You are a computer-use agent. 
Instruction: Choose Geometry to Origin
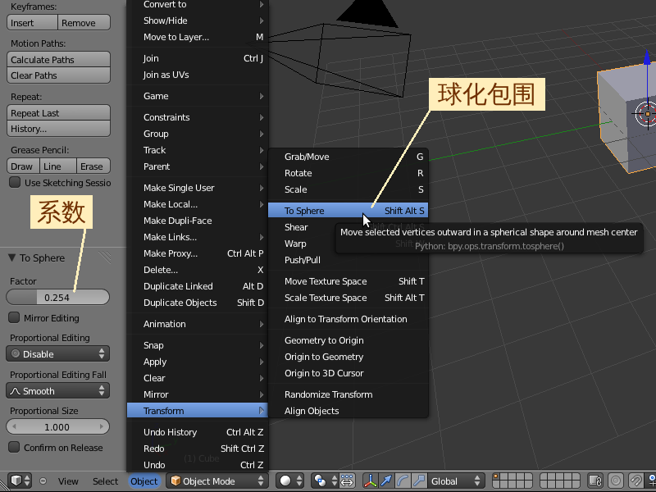[x=348, y=340]
